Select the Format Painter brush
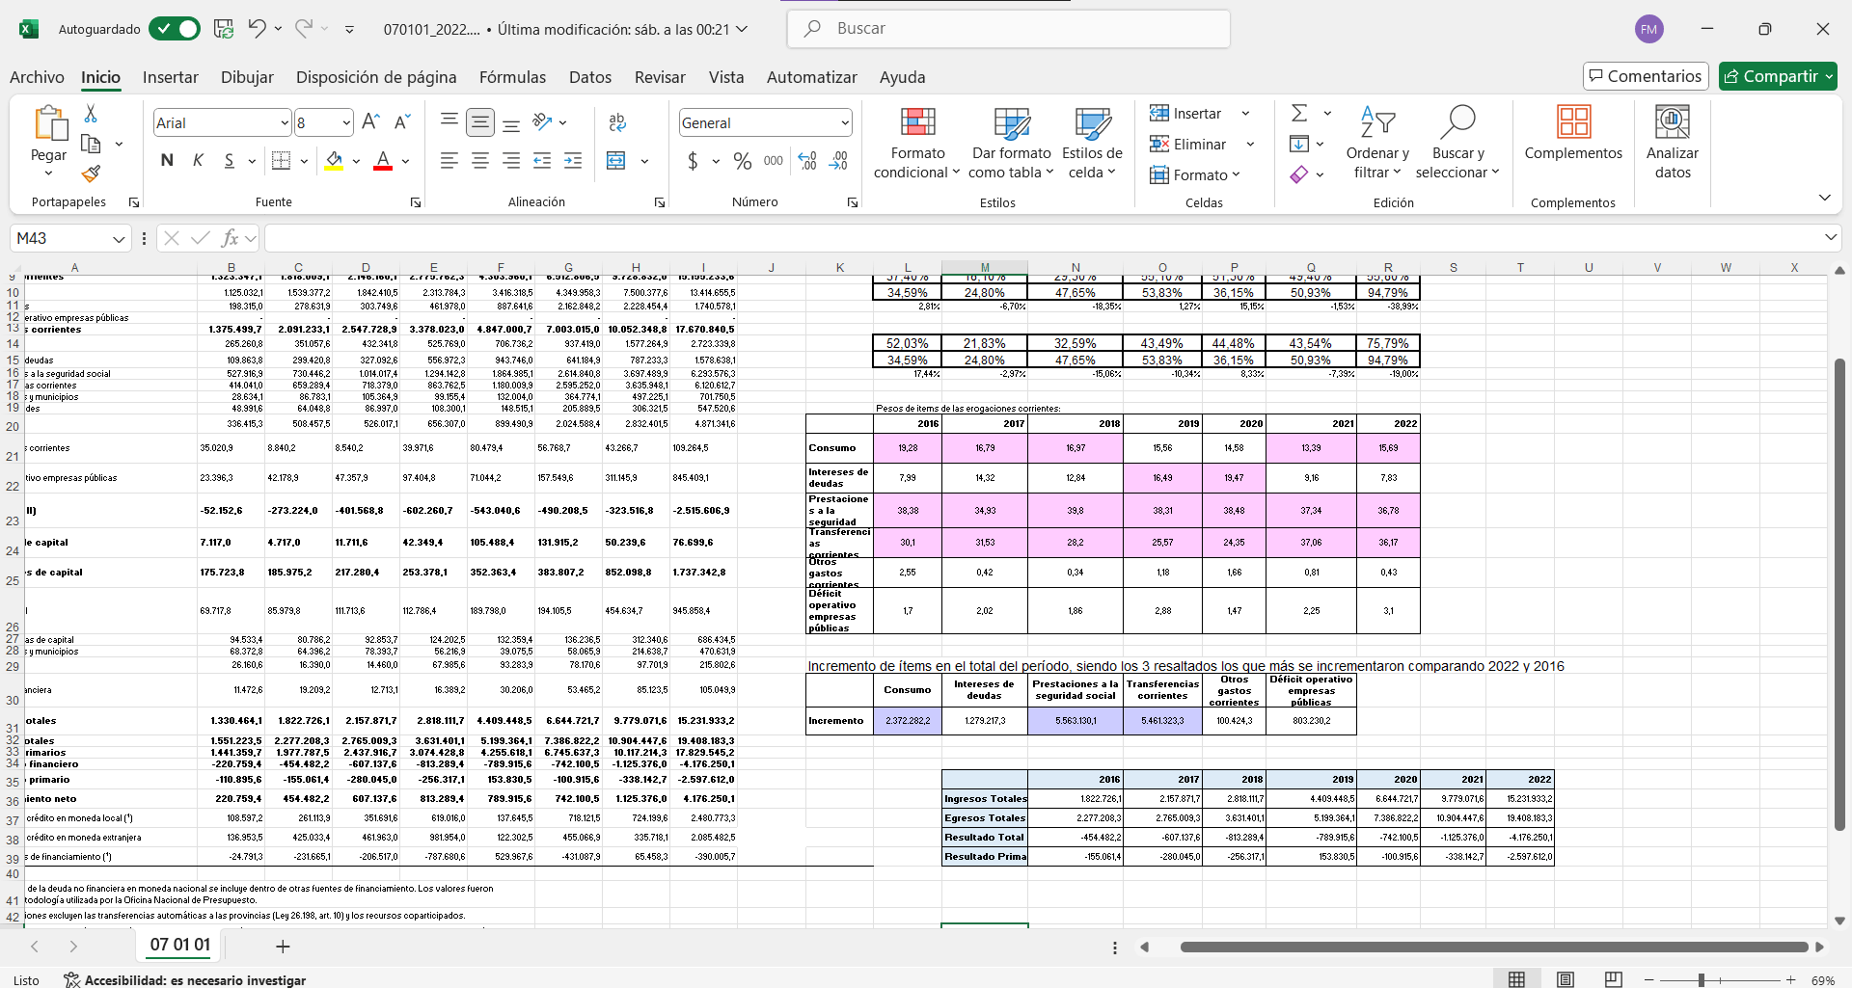Viewport: 1852px width, 988px height. [92, 174]
